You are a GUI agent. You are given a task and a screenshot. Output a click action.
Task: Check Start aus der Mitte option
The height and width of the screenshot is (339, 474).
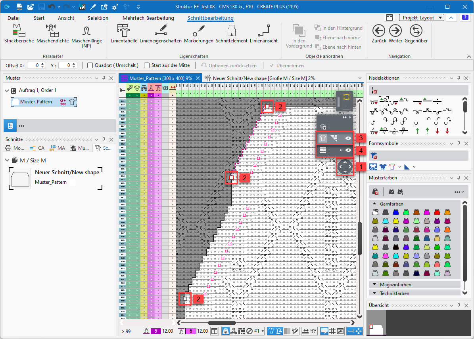click(x=147, y=65)
